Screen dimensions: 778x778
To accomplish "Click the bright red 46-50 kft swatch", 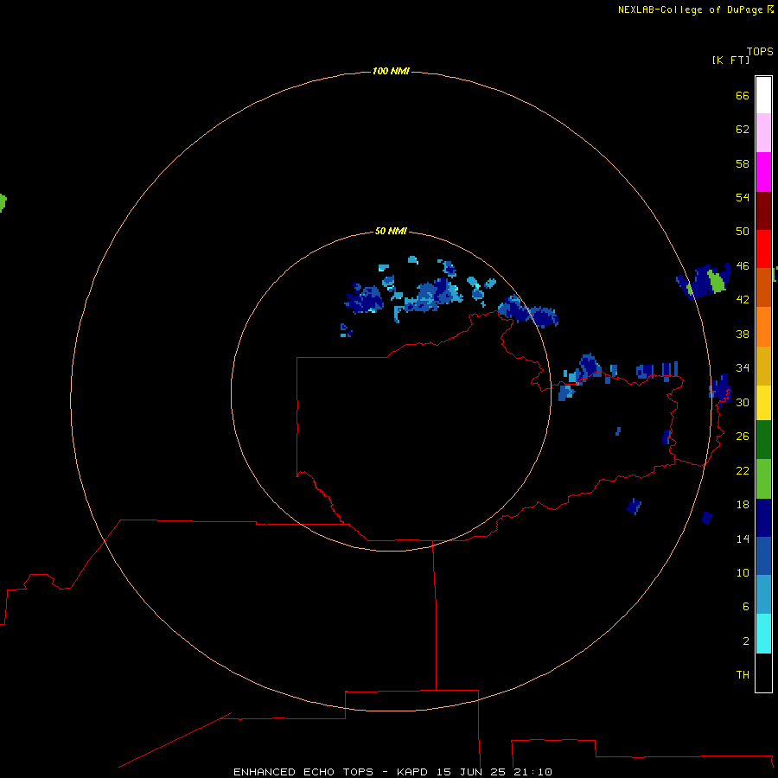I will point(763,249).
